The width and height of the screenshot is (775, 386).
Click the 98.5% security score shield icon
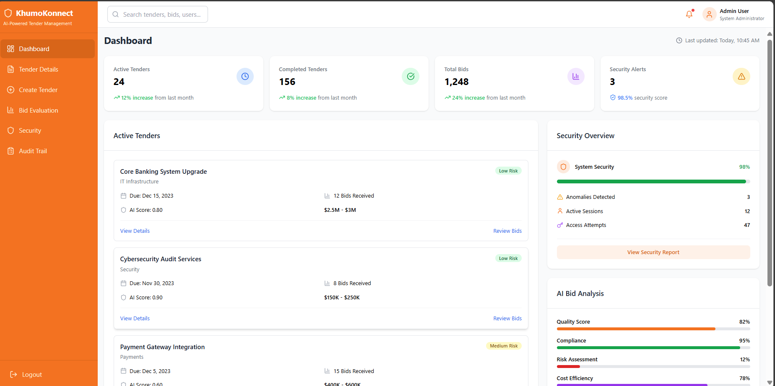[613, 98]
